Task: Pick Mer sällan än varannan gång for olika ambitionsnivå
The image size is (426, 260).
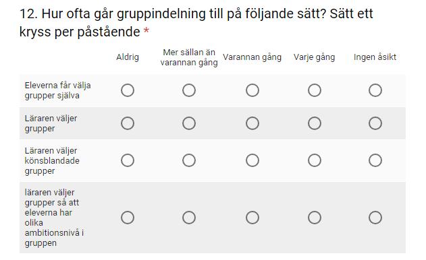Action: [x=189, y=218]
